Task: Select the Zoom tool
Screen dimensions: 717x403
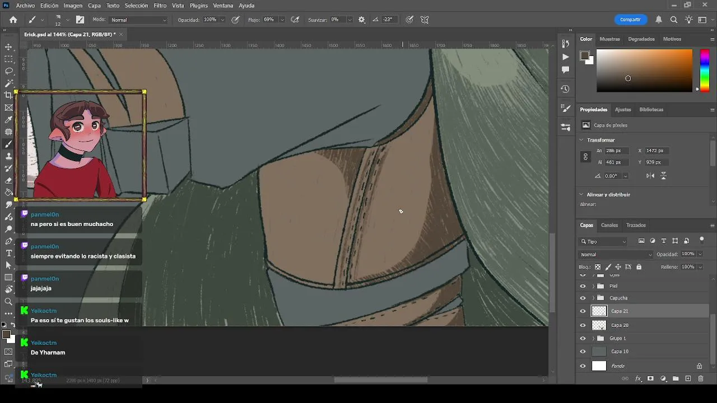Action: tap(8, 302)
